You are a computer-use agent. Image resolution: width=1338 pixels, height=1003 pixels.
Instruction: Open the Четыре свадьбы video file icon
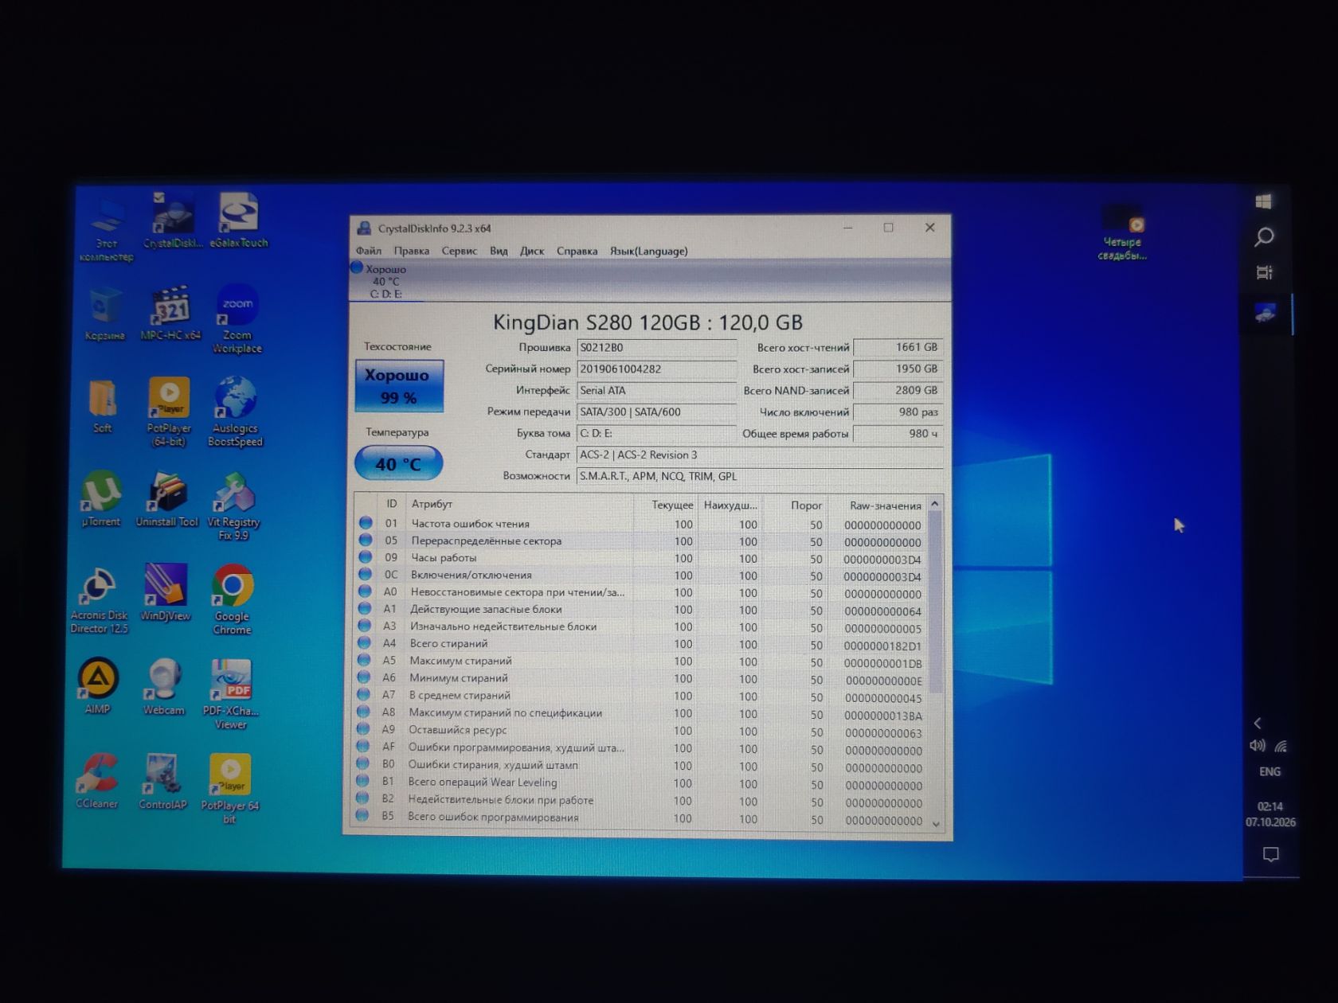1122,232
